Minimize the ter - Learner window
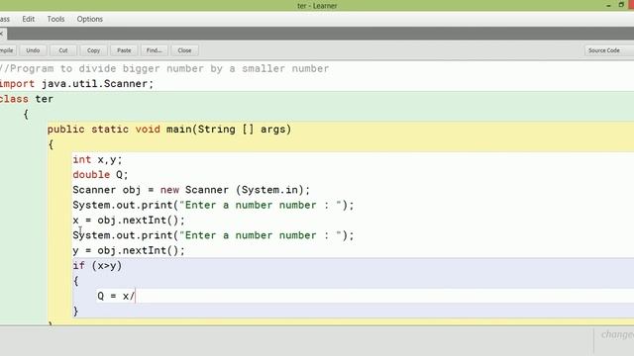Screen dimensions: 634x356 point(608,5)
